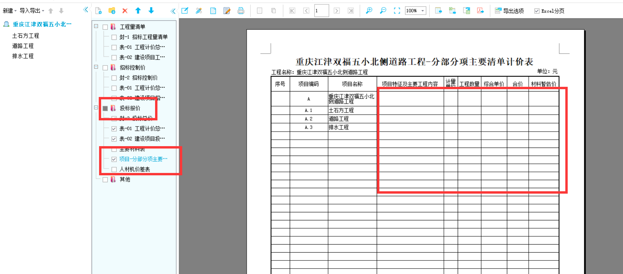Viewport: 623px width, 274px height.
Task: Export current table to Excel icon
Action: pyautogui.click(x=438, y=11)
